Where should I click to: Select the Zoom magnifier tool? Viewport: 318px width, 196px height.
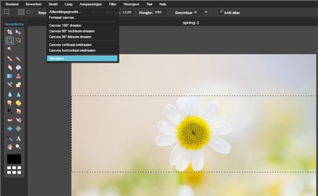(x=18, y=147)
